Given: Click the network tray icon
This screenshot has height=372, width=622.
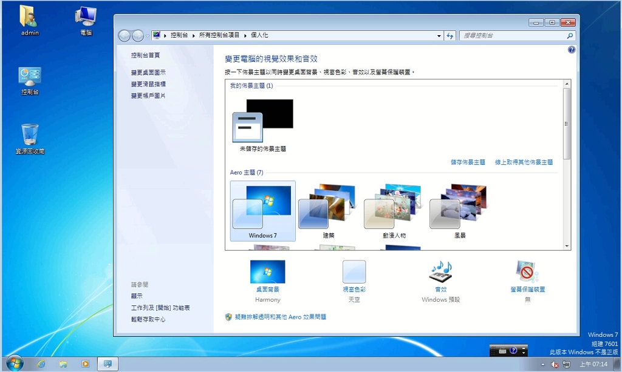Looking at the screenshot, I should point(567,364).
